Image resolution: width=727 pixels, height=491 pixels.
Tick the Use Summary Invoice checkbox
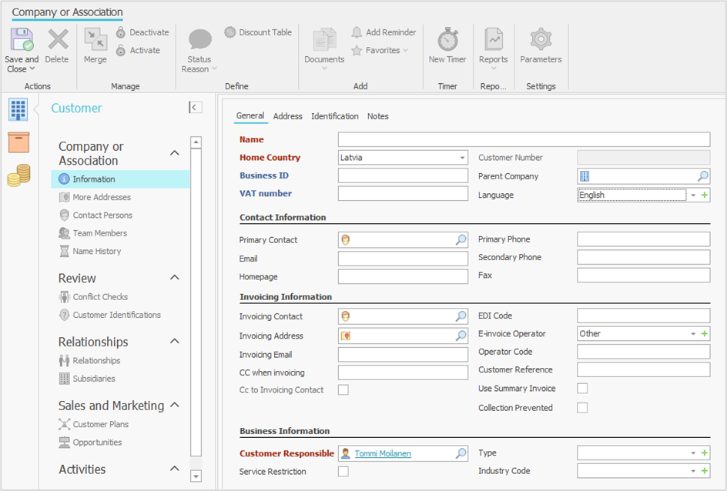[x=582, y=389]
